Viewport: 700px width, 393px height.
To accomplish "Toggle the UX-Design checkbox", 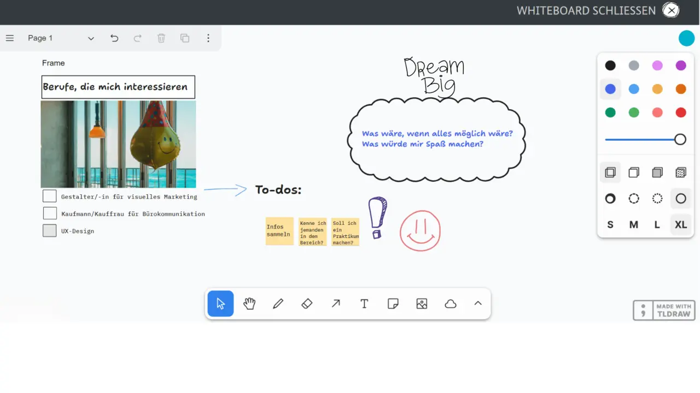I will [x=50, y=230].
